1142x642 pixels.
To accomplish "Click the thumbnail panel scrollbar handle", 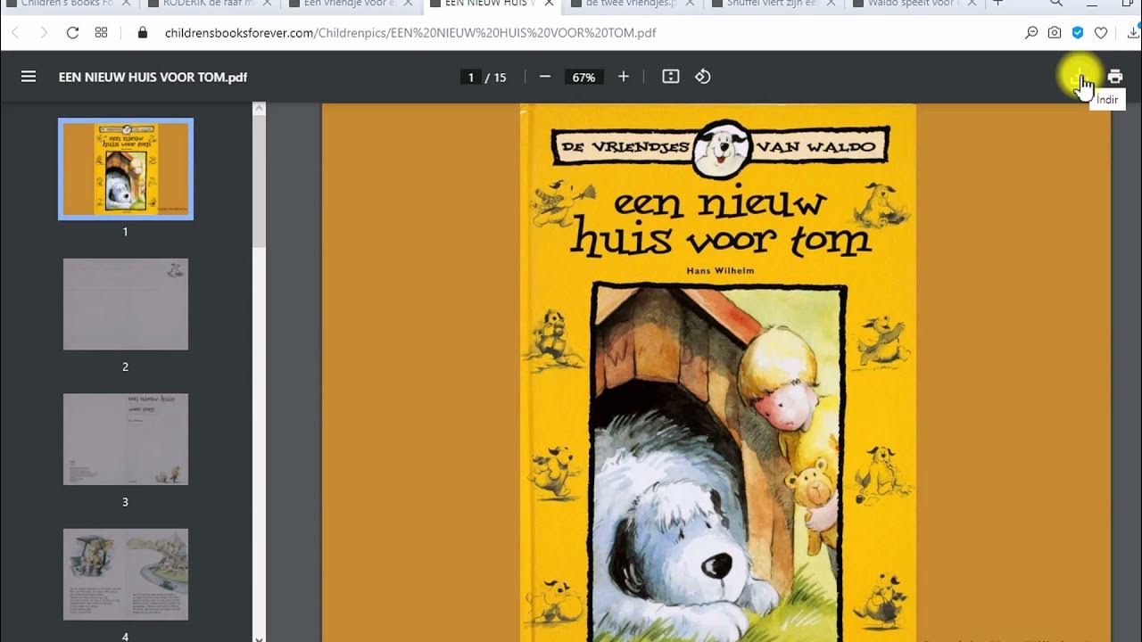I will coord(260,181).
